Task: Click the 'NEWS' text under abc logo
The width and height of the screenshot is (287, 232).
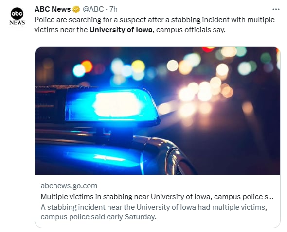Action: click(x=17, y=23)
